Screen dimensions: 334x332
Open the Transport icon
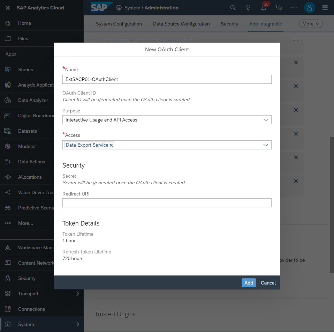[x=8, y=294]
